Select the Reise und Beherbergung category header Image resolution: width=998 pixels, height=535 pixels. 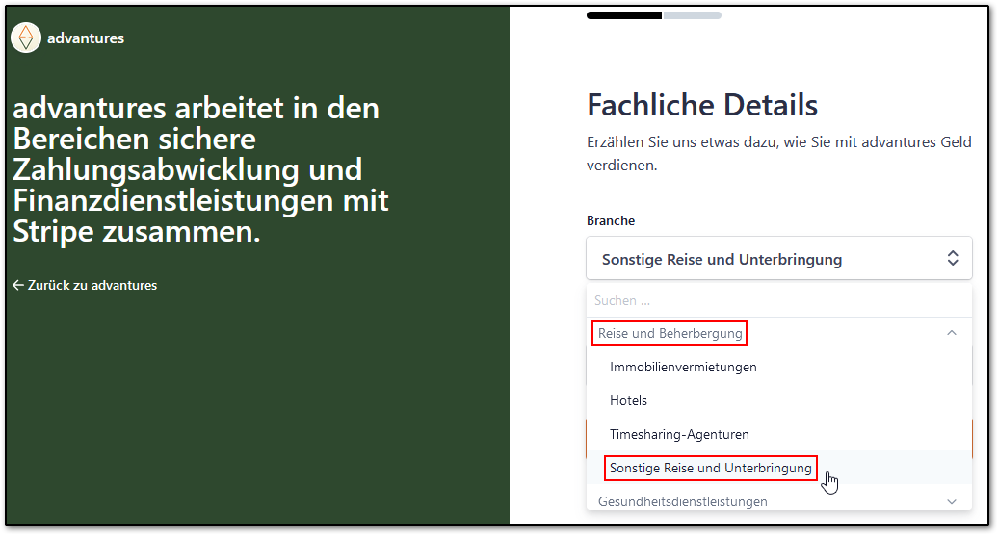tap(670, 333)
